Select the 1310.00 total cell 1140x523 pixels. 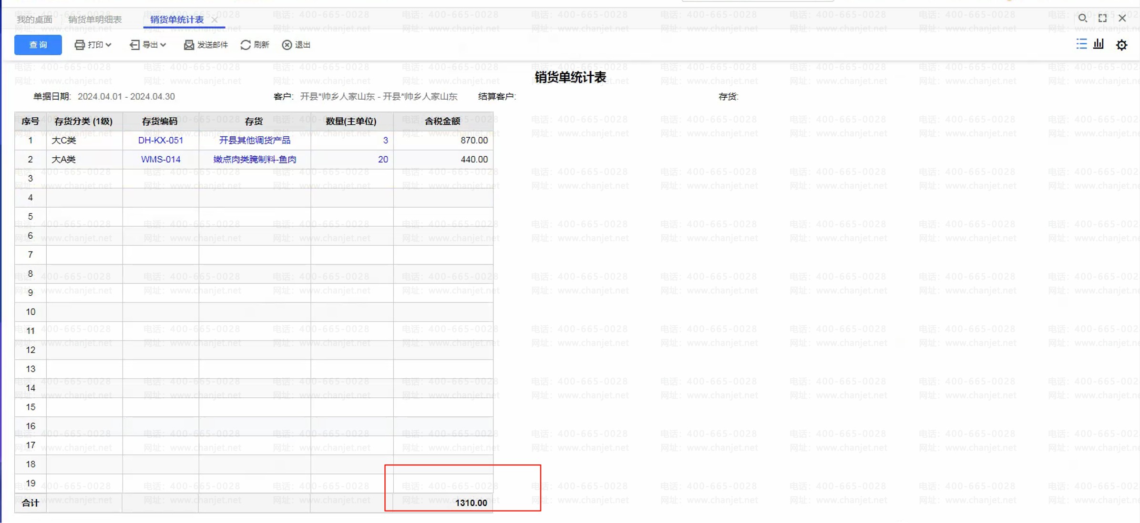[471, 503]
